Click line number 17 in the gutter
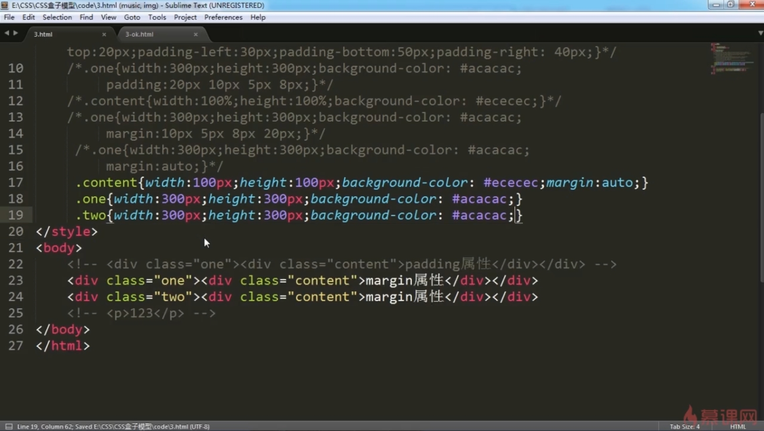 click(x=16, y=182)
